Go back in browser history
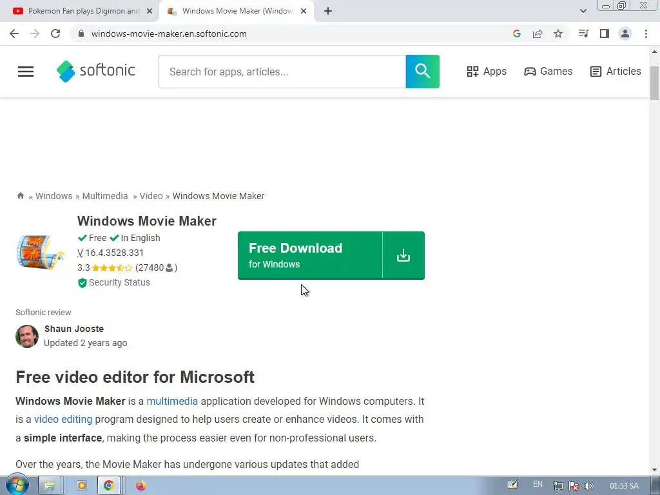Viewport: 660px width, 495px height. pyautogui.click(x=14, y=34)
